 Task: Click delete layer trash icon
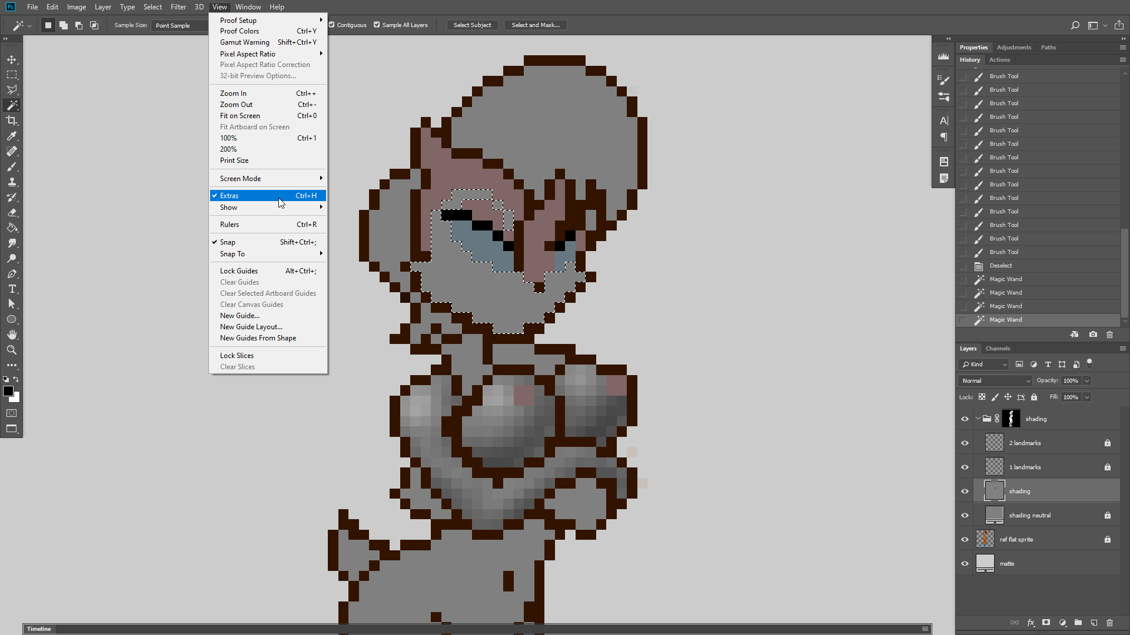1109,622
